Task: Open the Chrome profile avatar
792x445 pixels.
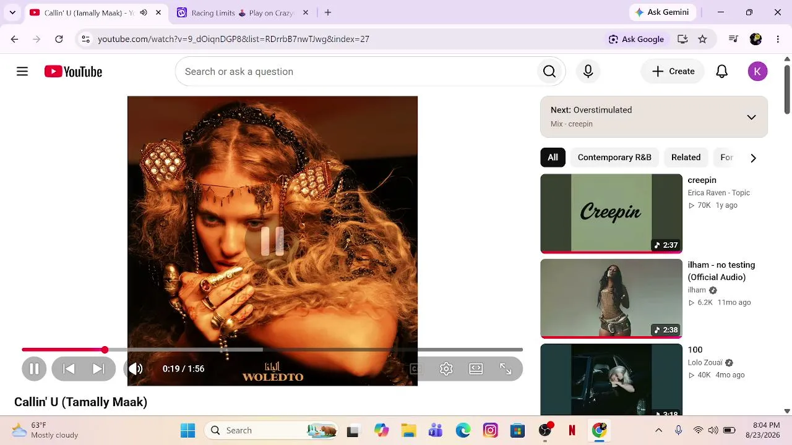Action: coord(755,39)
